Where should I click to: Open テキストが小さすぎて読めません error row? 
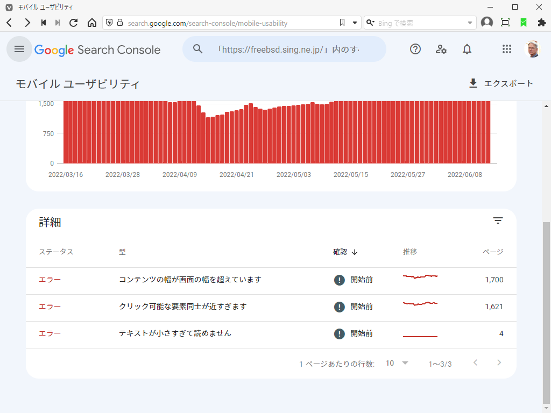tap(271, 333)
